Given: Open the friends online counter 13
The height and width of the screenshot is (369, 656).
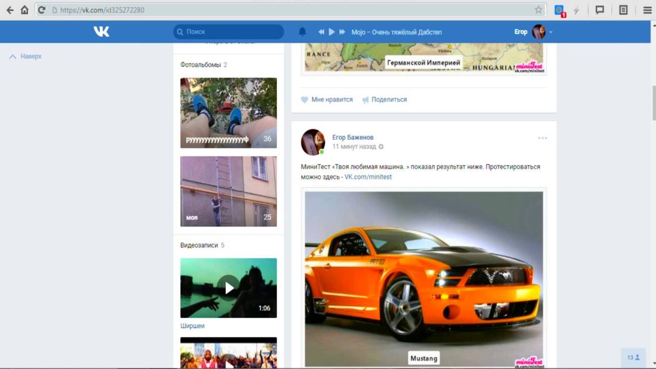Looking at the screenshot, I should [x=633, y=357].
